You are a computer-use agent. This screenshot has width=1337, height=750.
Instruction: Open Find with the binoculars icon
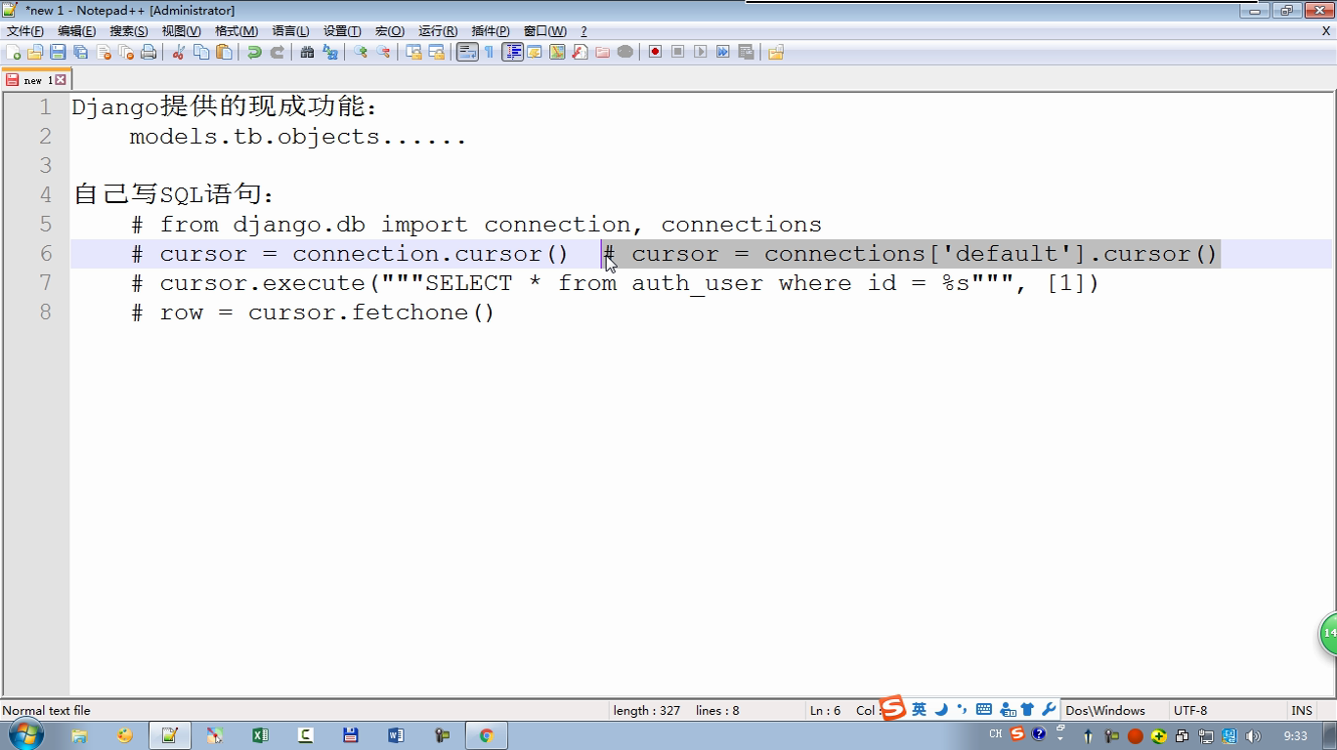(x=307, y=52)
